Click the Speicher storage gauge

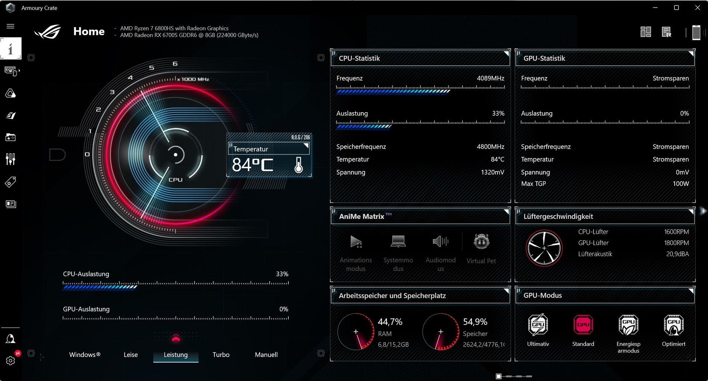(x=441, y=332)
